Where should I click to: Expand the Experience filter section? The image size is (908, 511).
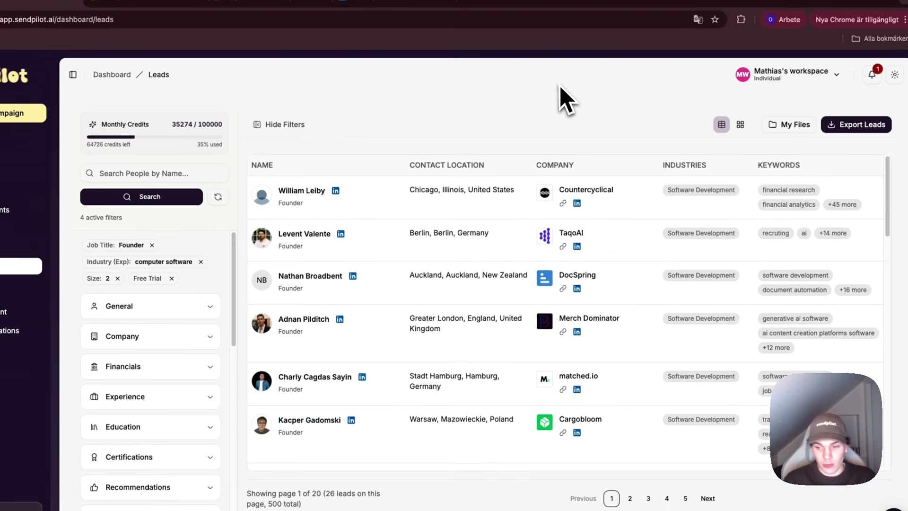pos(150,397)
